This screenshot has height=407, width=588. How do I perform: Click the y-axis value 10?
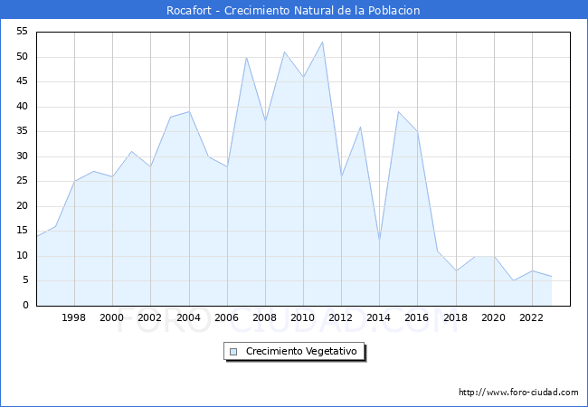coord(22,256)
